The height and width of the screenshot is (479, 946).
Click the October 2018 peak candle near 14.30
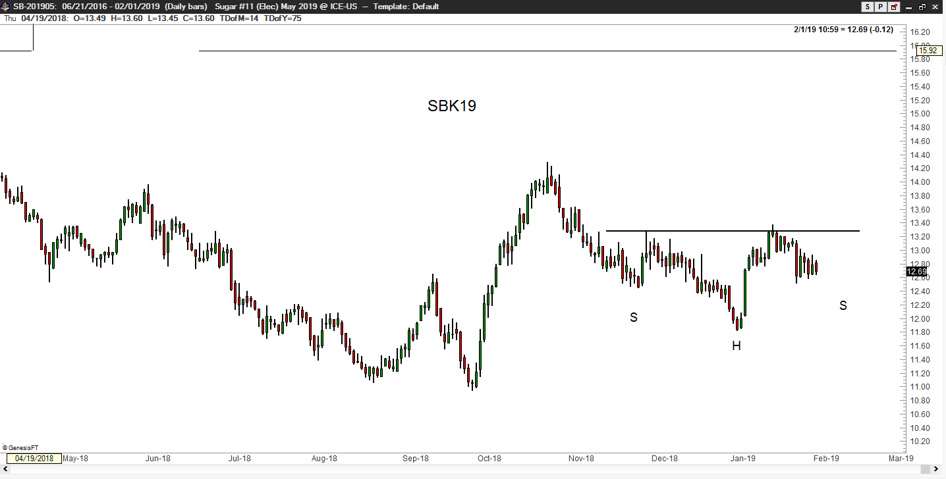click(547, 177)
